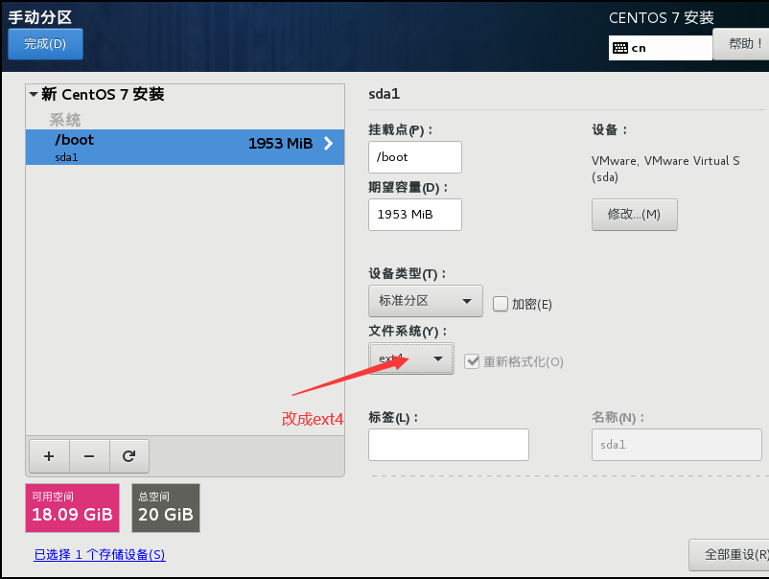Screen dimensions: 769x579
Task: Click the 帮助 help button
Action: (741, 44)
